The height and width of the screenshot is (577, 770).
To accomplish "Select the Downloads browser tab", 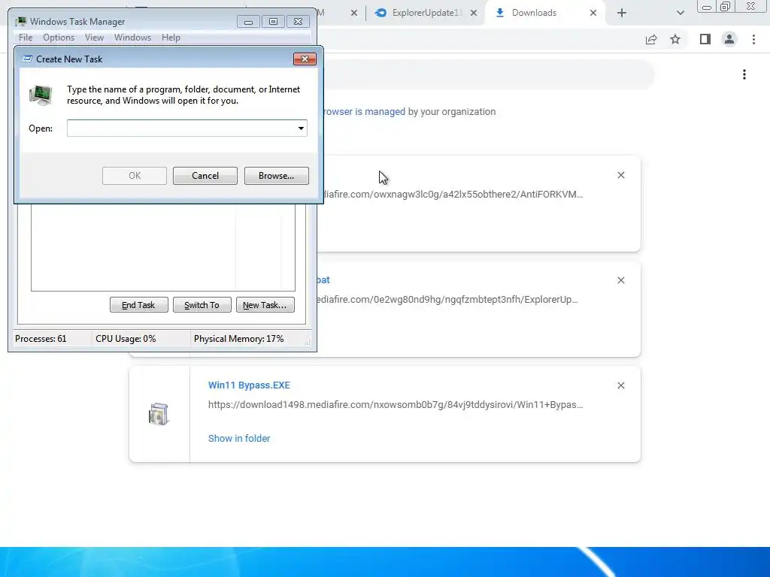I will click(534, 13).
